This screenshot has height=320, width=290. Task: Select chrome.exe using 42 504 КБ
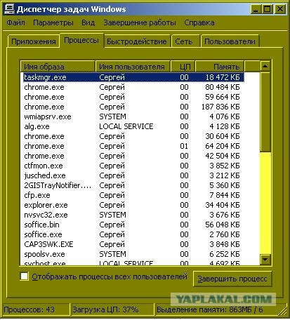[133, 156]
